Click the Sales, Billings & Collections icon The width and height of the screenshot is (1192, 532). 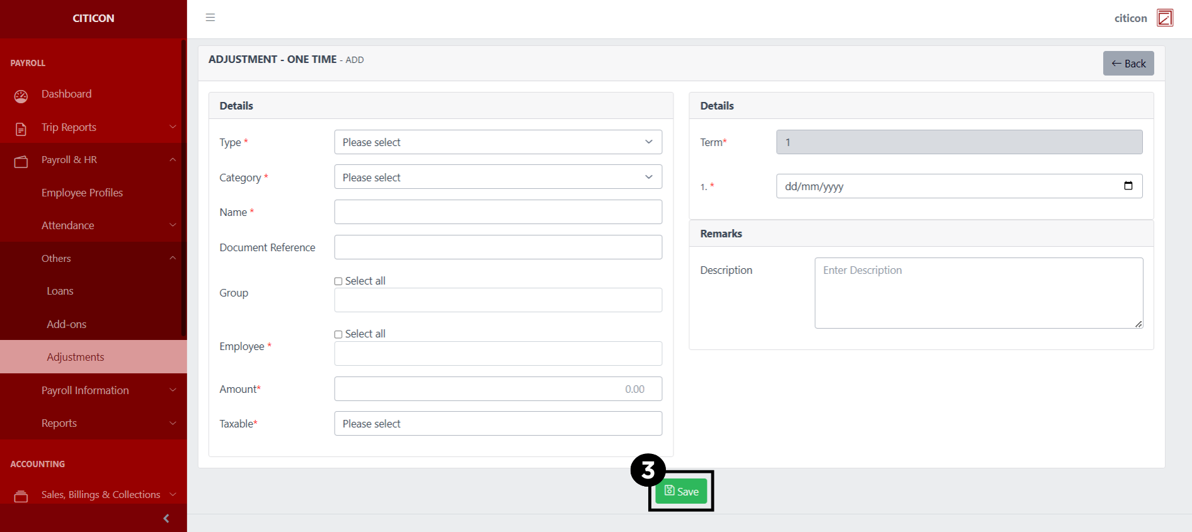tap(21, 496)
